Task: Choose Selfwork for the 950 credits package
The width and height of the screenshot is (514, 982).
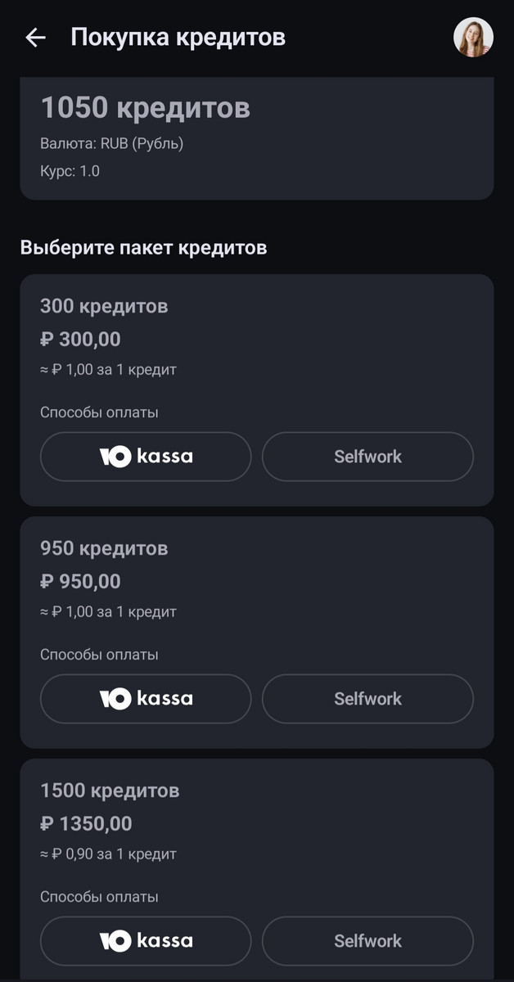Action: pos(367,699)
